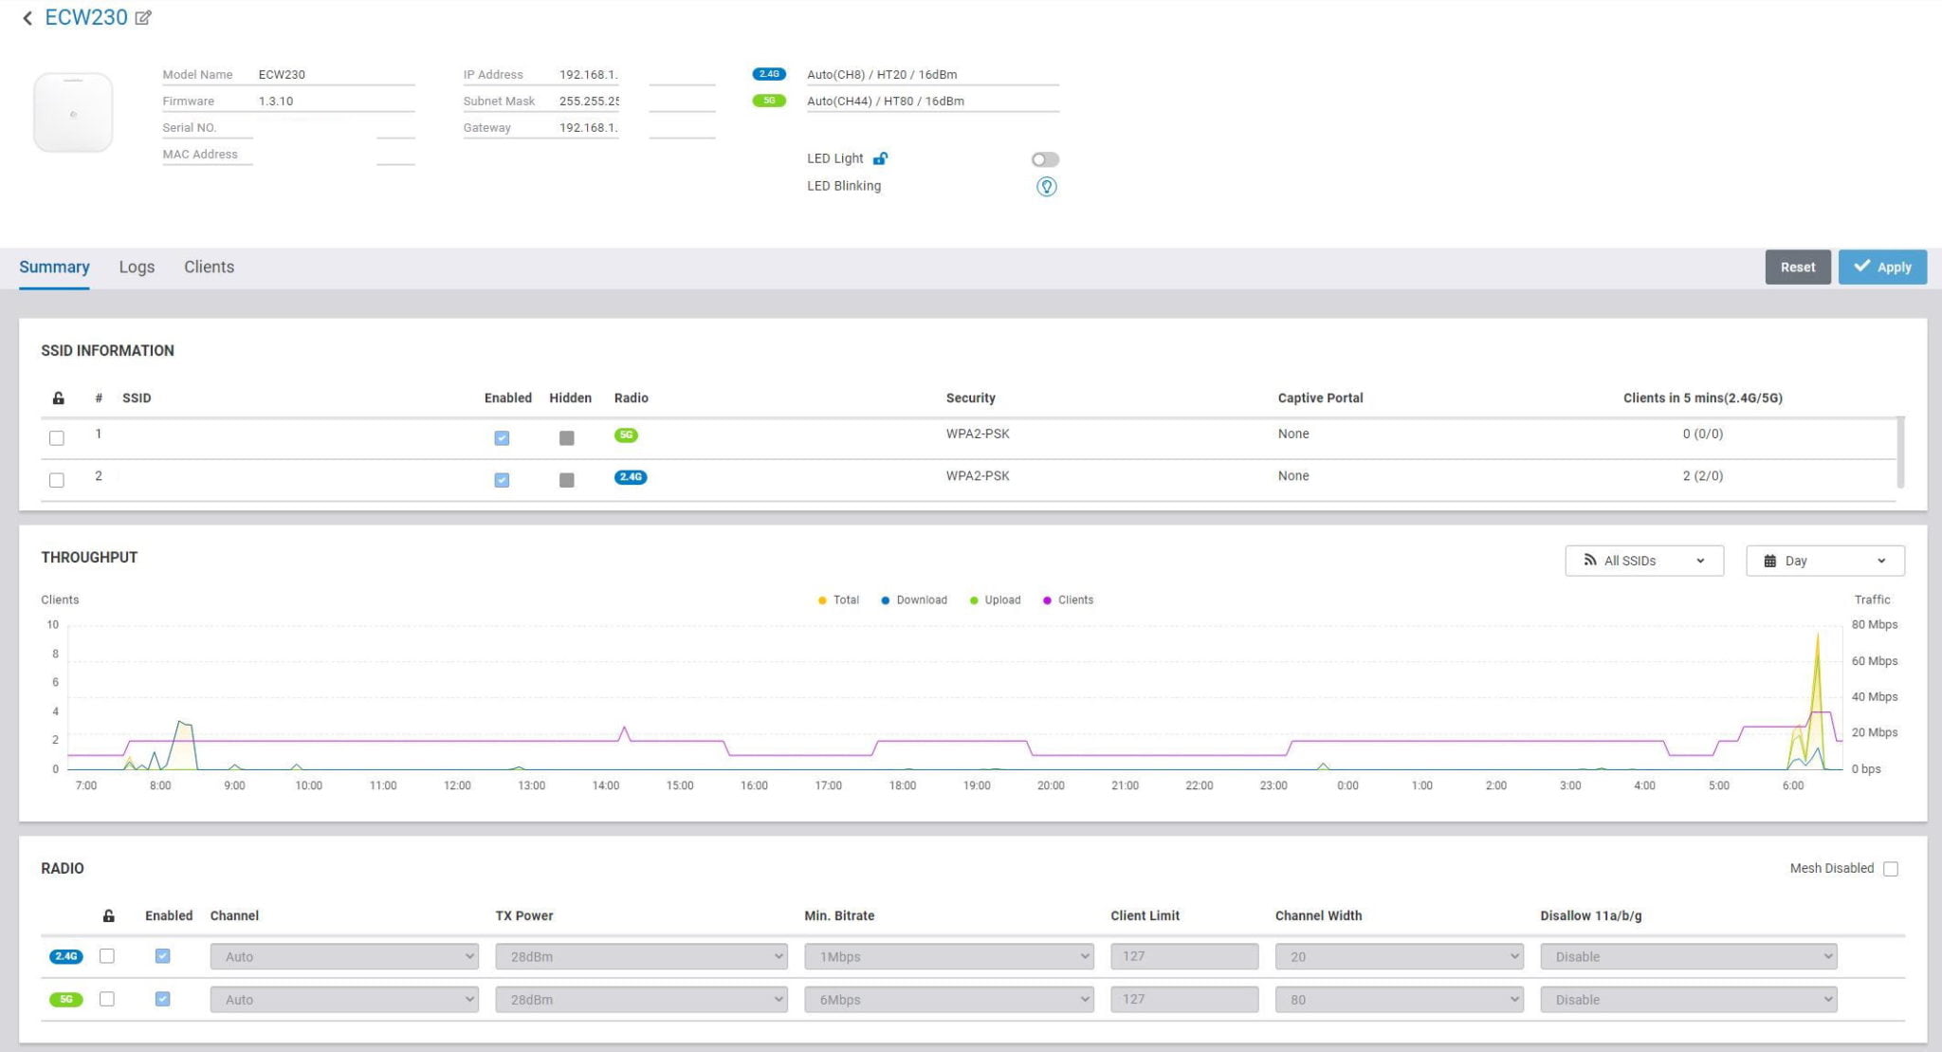
Task: Click the 2.4G badge in SSID row 2
Action: pyautogui.click(x=631, y=477)
